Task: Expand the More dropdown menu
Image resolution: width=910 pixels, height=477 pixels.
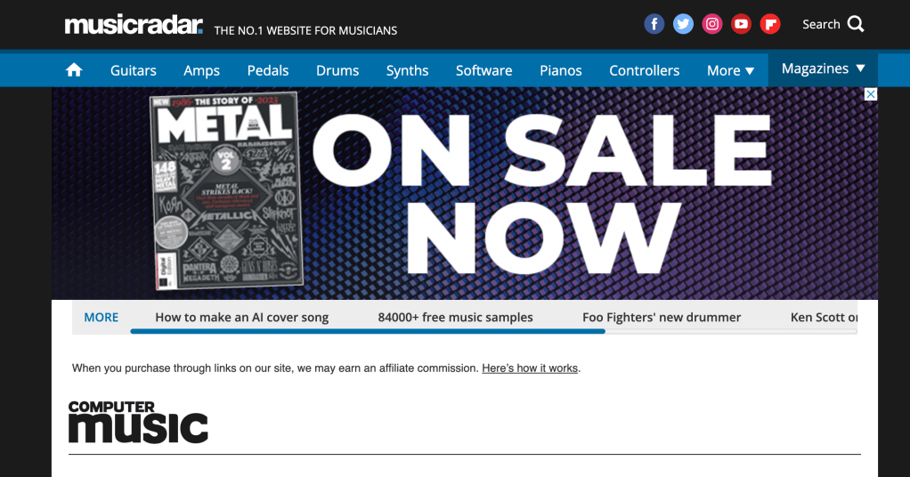Action: pyautogui.click(x=730, y=70)
